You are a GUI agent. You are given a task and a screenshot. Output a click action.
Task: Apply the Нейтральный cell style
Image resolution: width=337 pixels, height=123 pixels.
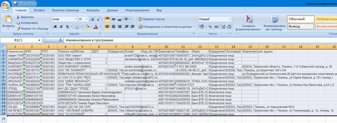pos(326,19)
